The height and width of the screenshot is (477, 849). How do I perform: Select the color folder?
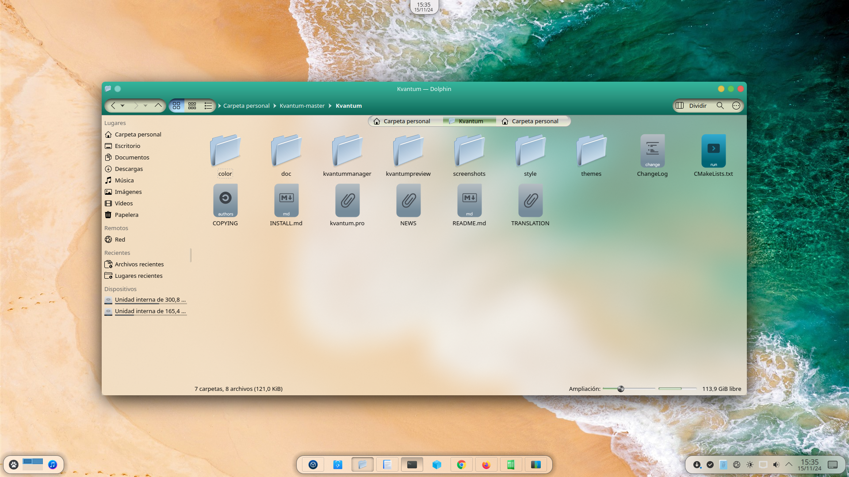coord(225,155)
